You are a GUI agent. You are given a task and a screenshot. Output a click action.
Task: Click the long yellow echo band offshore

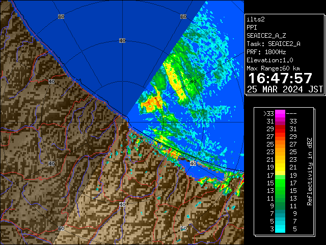(x=174, y=80)
